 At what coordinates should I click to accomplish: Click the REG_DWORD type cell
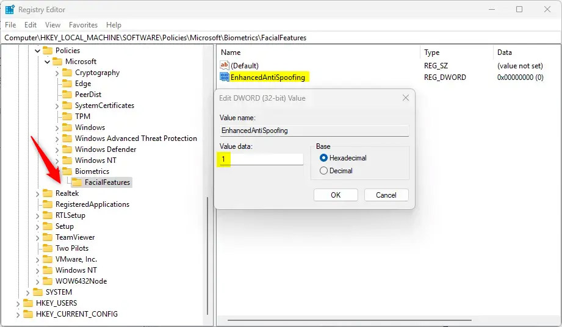pos(445,77)
